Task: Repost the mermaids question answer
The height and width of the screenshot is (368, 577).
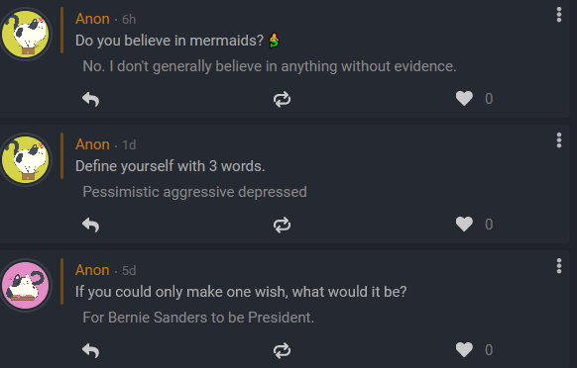Action: (x=282, y=99)
